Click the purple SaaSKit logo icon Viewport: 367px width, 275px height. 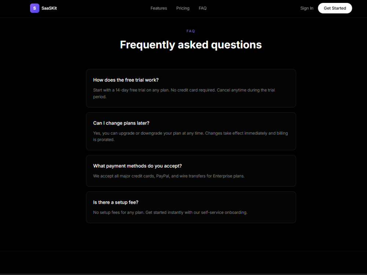[34, 8]
